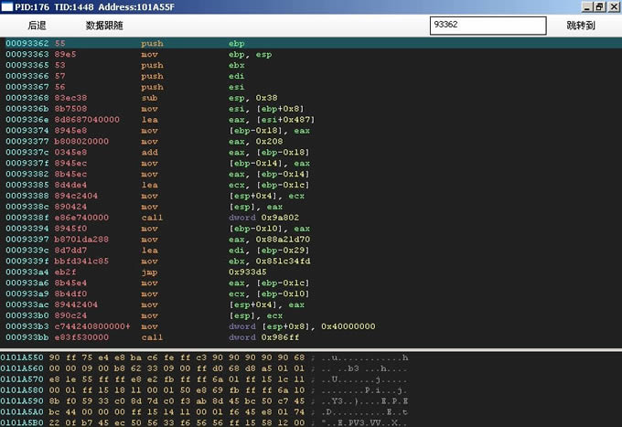Click the 跳转到 (jump to) button

580,26
